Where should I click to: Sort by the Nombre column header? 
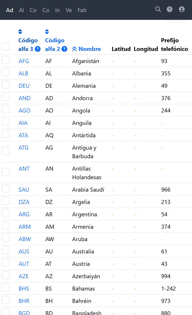[90, 49]
